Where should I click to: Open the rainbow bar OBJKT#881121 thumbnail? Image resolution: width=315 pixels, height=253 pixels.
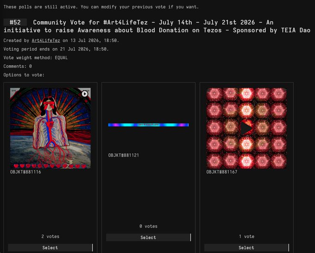click(x=148, y=125)
